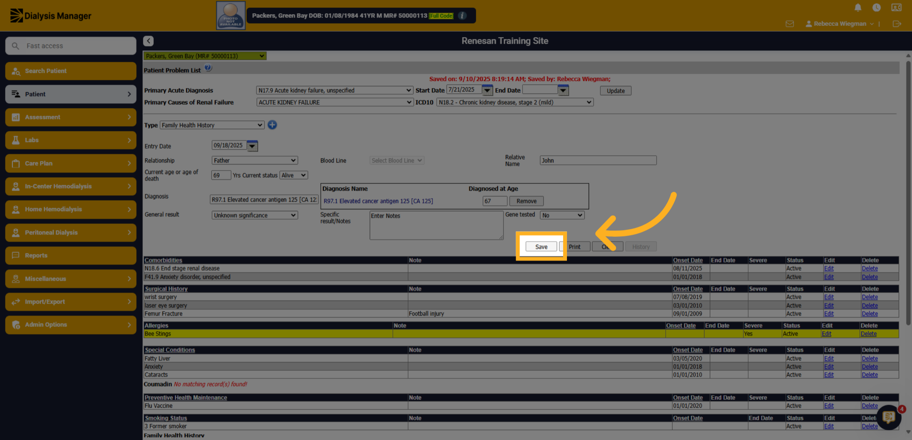Click the clock history icon in header
Viewport: 912px width, 440px height.
(876, 7)
